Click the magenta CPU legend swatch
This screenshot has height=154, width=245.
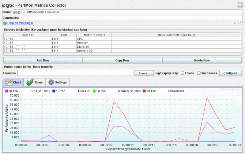tap(6, 91)
